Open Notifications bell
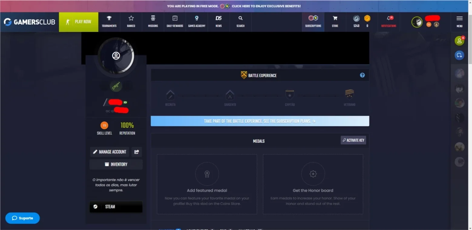Screen dimensions: 472x230 [x=389, y=22]
